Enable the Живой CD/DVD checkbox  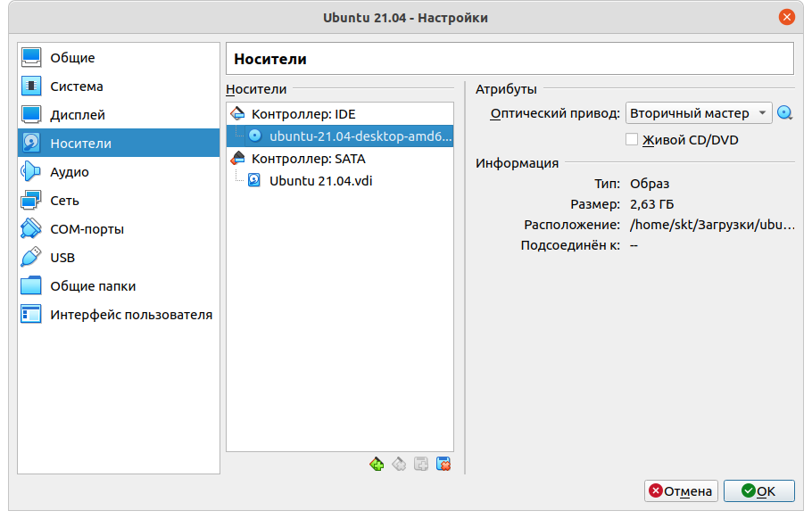pos(631,139)
